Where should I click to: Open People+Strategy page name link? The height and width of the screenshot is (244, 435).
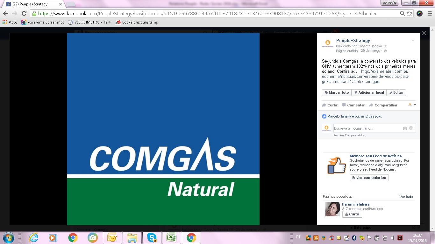(353, 40)
